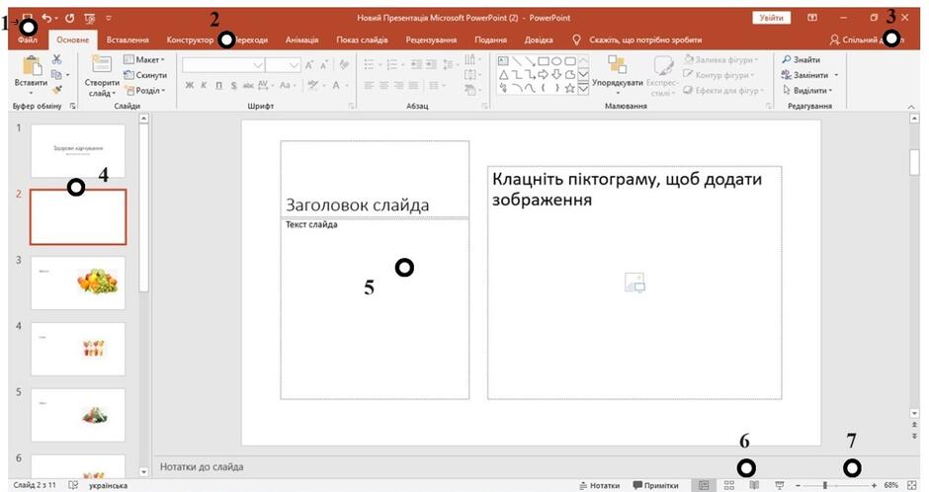Click the Заголовок слайда title placeholder
This screenshot has width=929, height=492.
[x=375, y=179]
